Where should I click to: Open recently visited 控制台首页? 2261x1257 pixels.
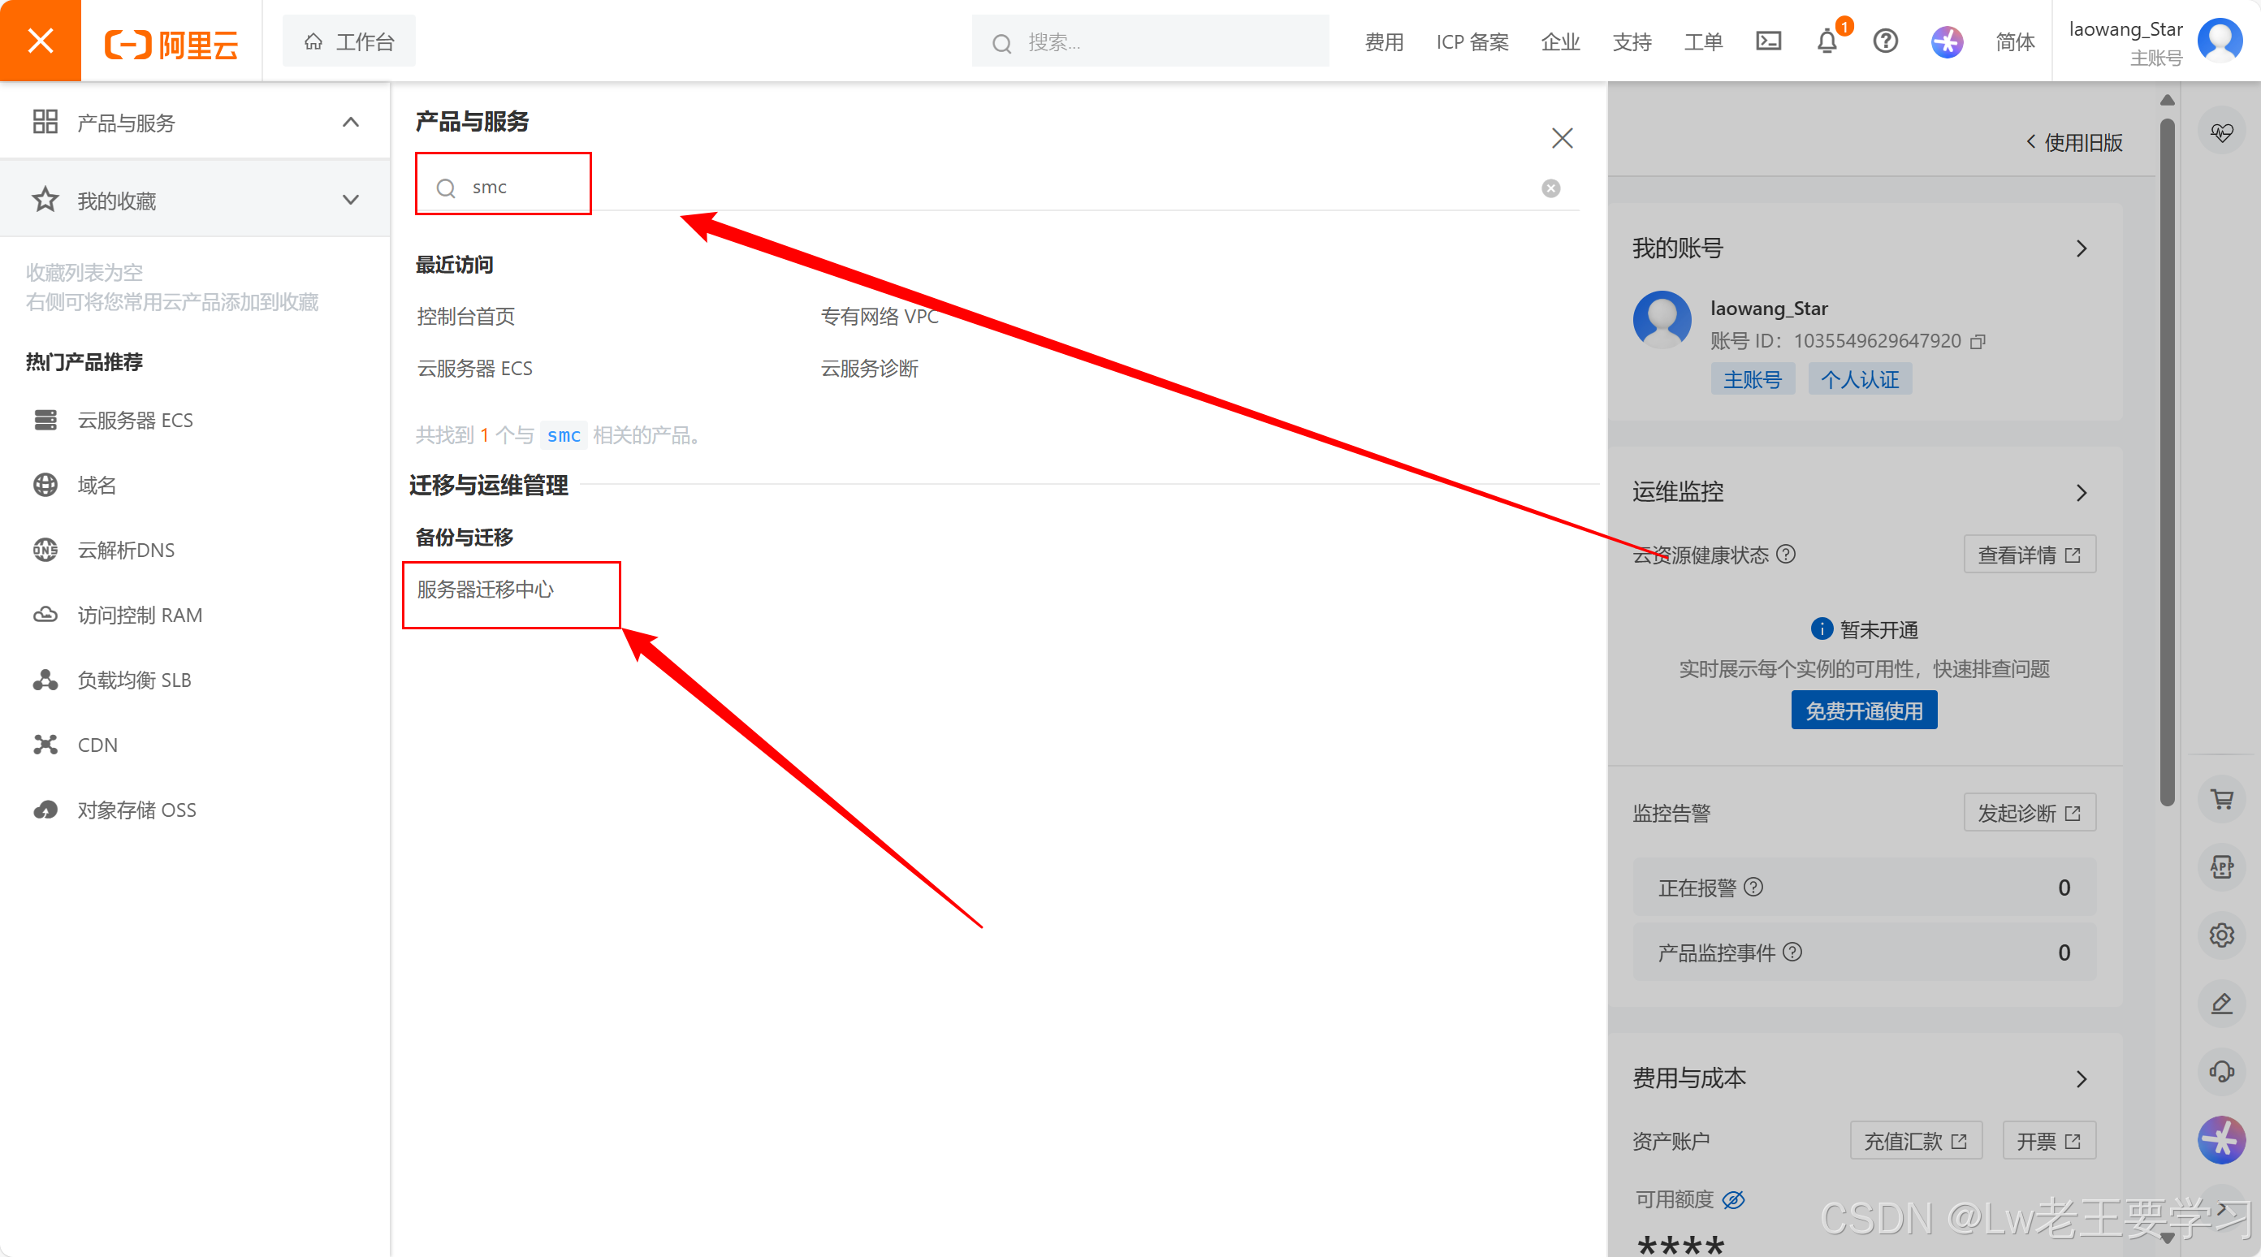[466, 316]
